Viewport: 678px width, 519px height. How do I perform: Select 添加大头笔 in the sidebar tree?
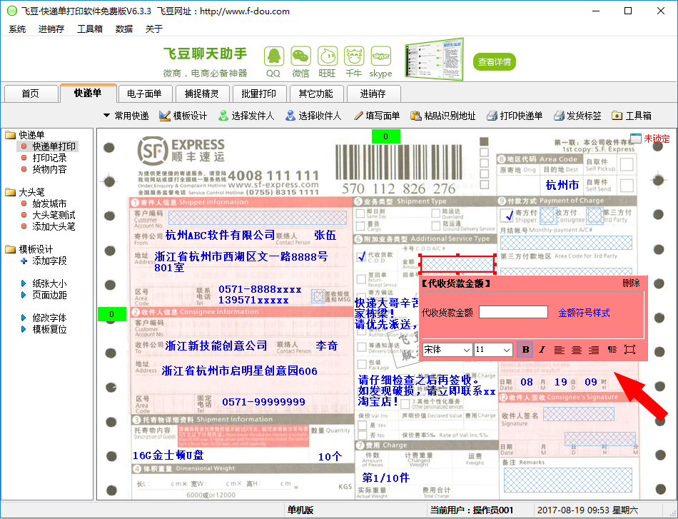[x=54, y=226]
